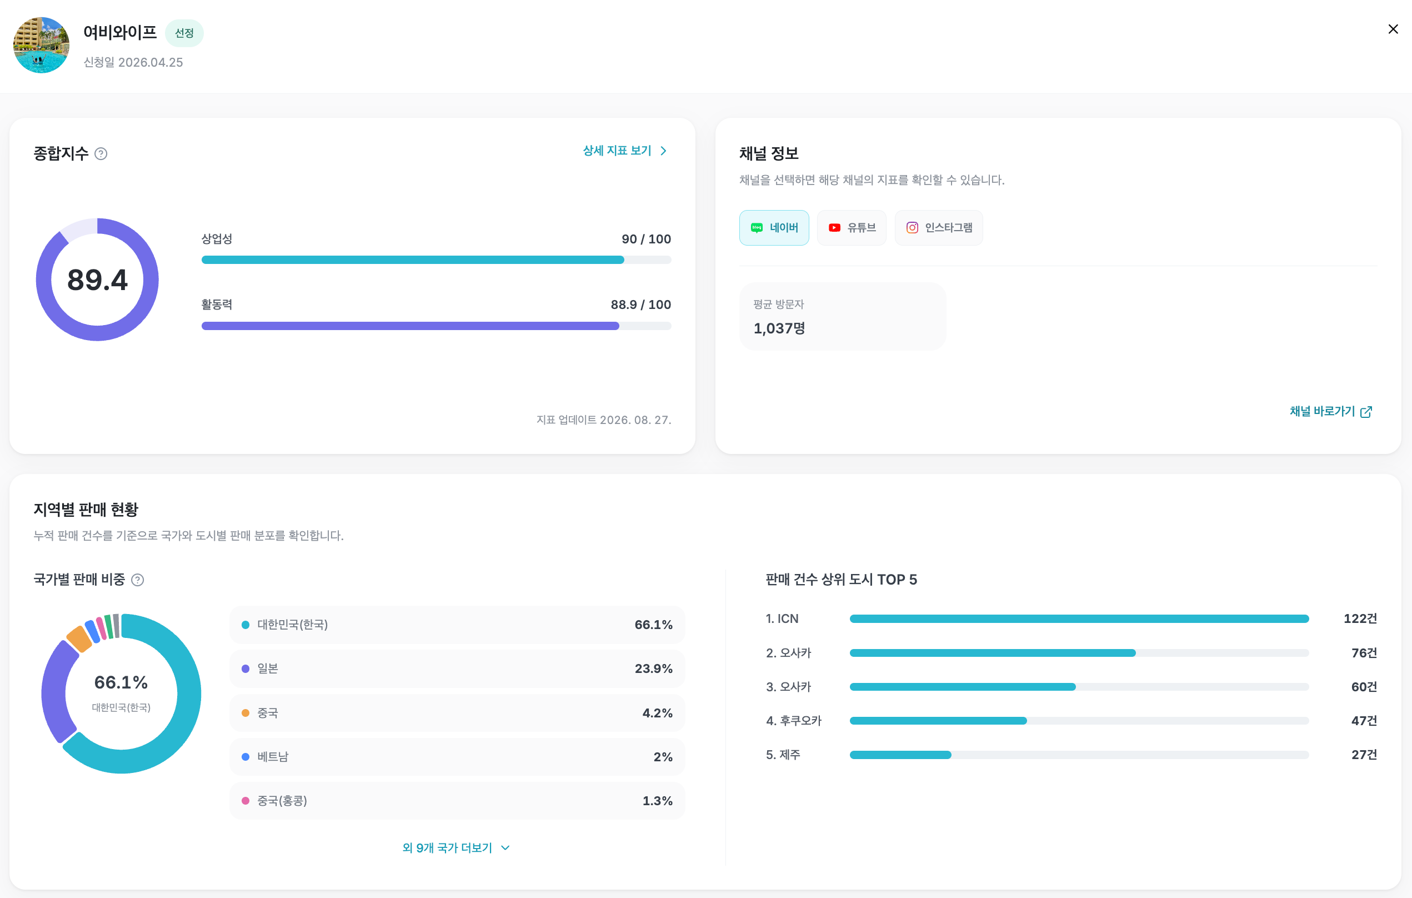Image resolution: width=1412 pixels, height=898 pixels.
Task: Click the 상업성 progress bar
Action: coord(436,260)
